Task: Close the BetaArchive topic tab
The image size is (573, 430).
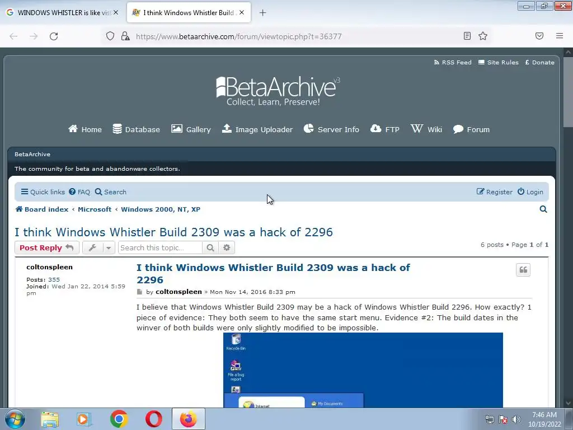Action: point(242,12)
